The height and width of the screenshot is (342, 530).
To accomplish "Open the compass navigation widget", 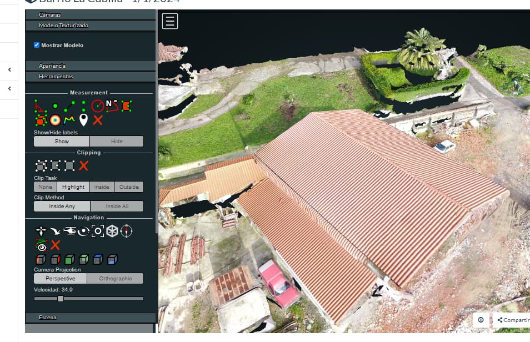I will [126, 231].
